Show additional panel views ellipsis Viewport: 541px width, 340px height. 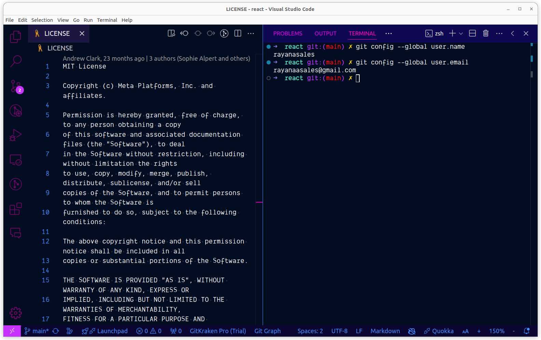click(389, 33)
